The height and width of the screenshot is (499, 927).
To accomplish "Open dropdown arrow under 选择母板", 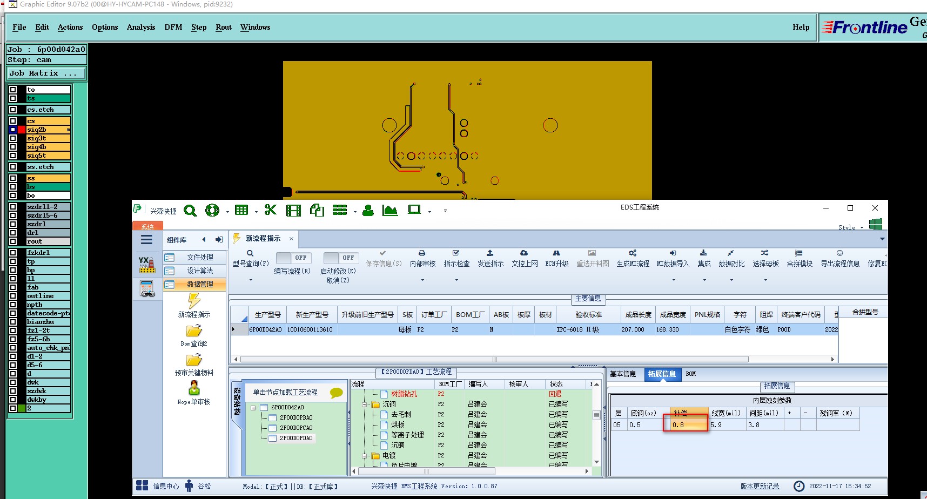I will click(765, 280).
